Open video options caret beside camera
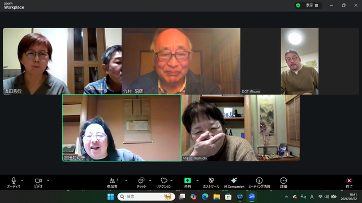The height and width of the screenshot is (203, 362). (x=48, y=180)
